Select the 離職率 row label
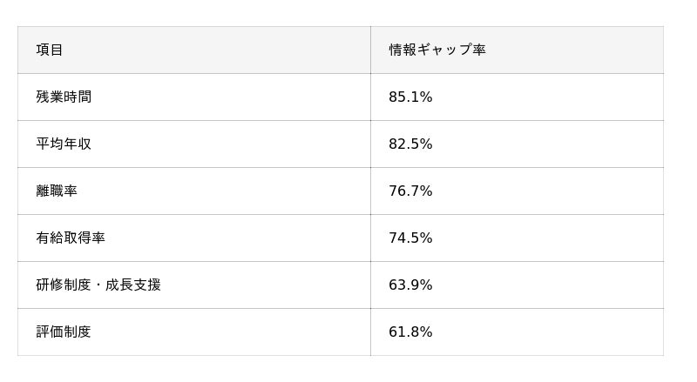The height and width of the screenshot is (382, 697). (x=57, y=191)
